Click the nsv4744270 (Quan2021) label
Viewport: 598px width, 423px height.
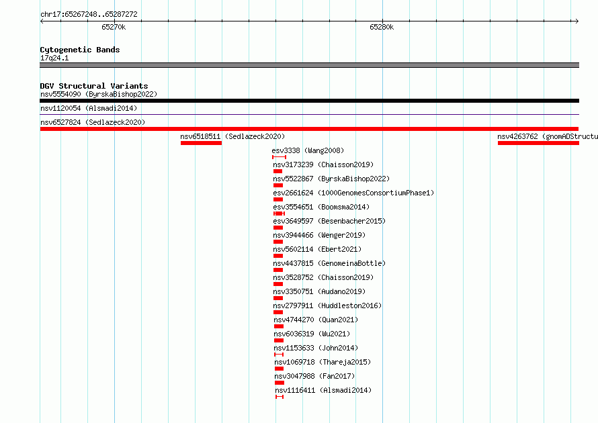click(316, 320)
